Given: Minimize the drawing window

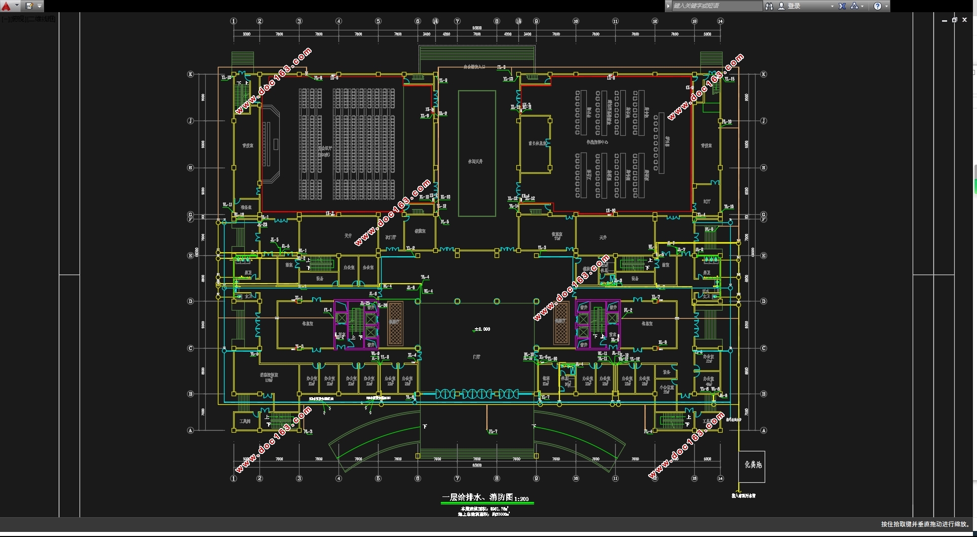Looking at the screenshot, I should [945, 20].
